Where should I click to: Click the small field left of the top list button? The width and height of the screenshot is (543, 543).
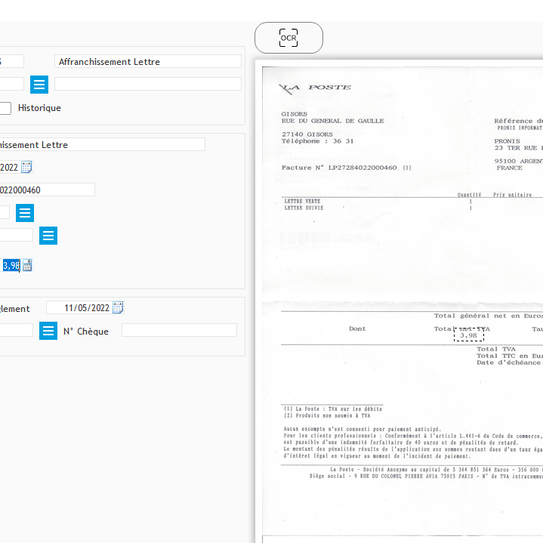tap(11, 84)
